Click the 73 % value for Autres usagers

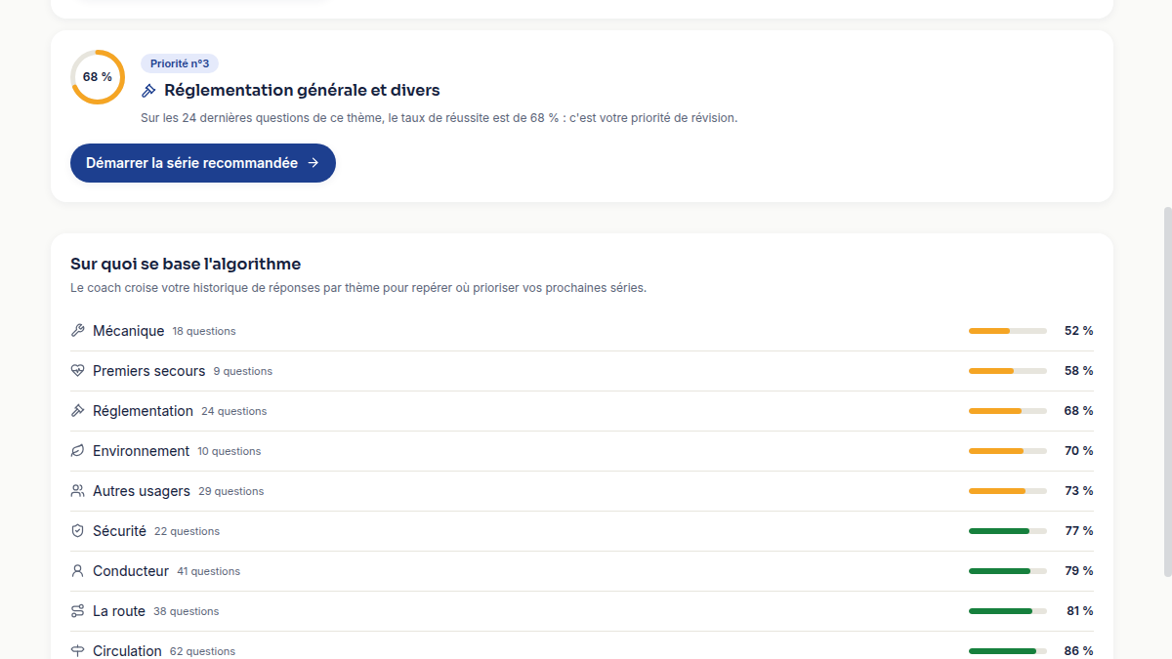(x=1079, y=491)
